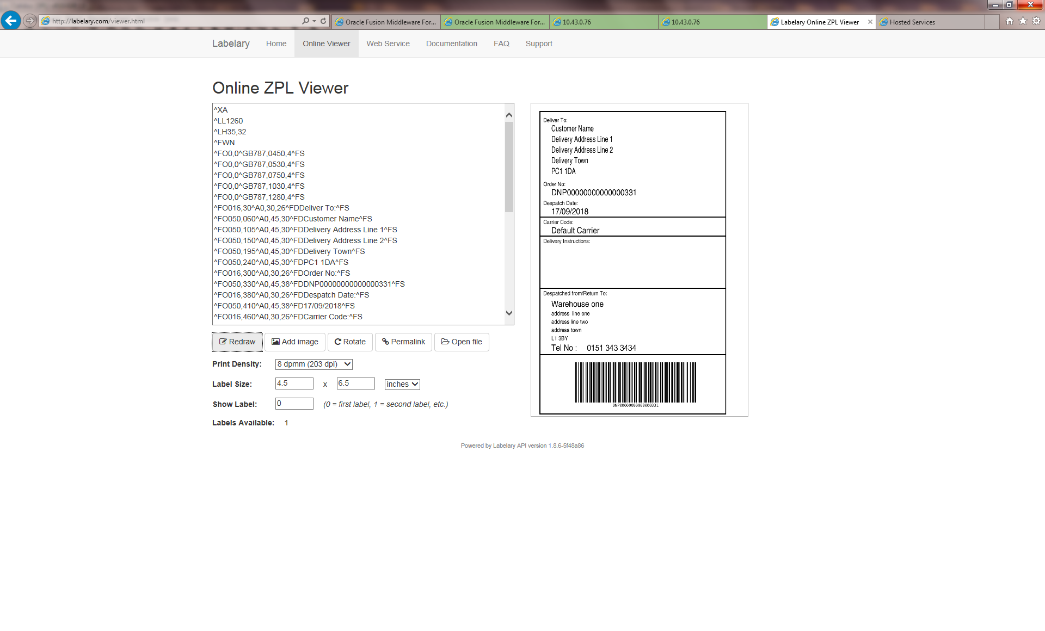
Task: Open the FAQ navigation link
Action: pos(501,44)
